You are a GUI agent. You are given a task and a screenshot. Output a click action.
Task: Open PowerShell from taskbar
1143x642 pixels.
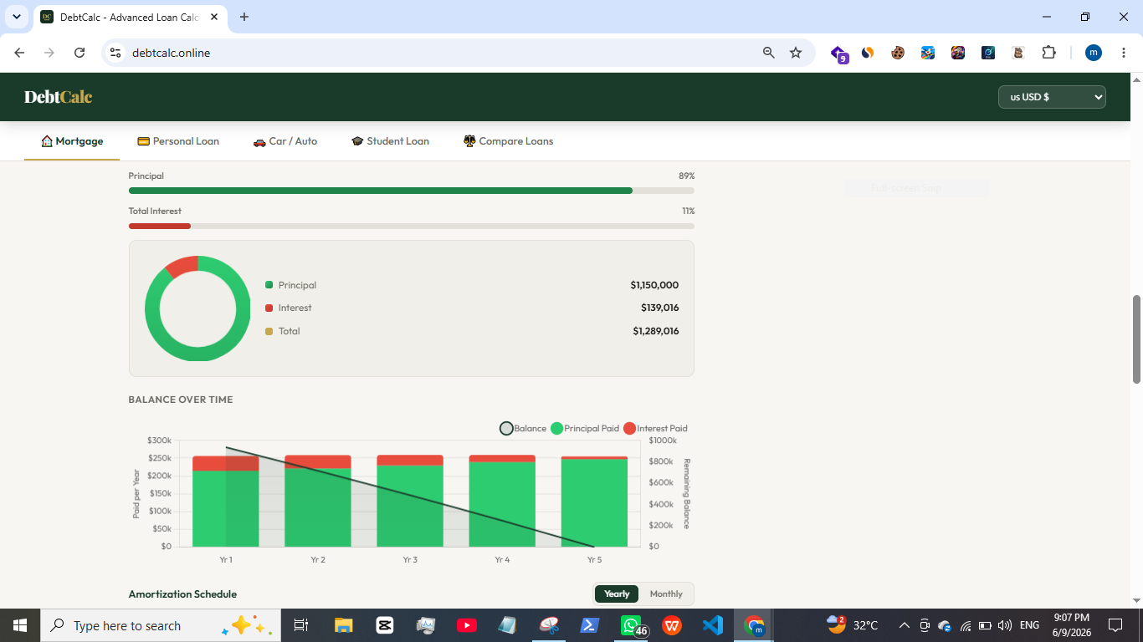[x=590, y=625]
